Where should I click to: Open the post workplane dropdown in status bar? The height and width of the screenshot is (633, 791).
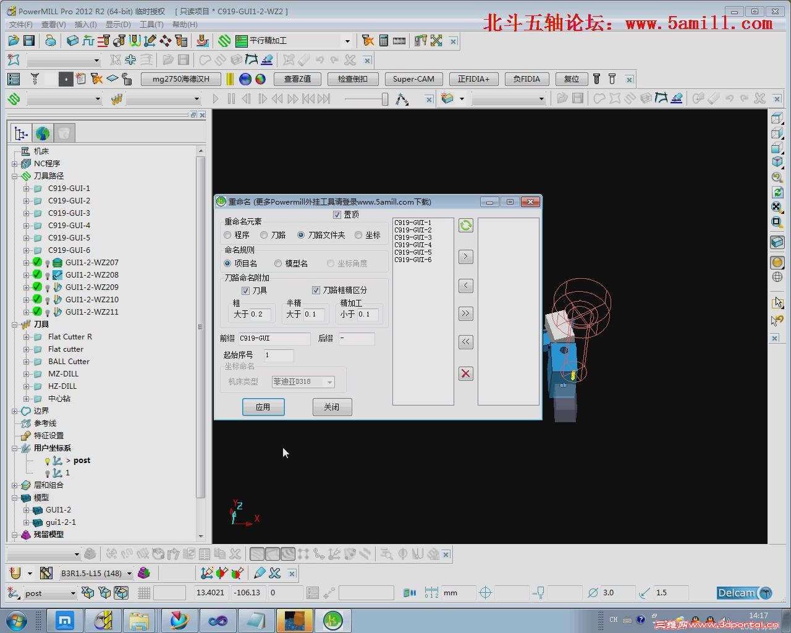72,593
